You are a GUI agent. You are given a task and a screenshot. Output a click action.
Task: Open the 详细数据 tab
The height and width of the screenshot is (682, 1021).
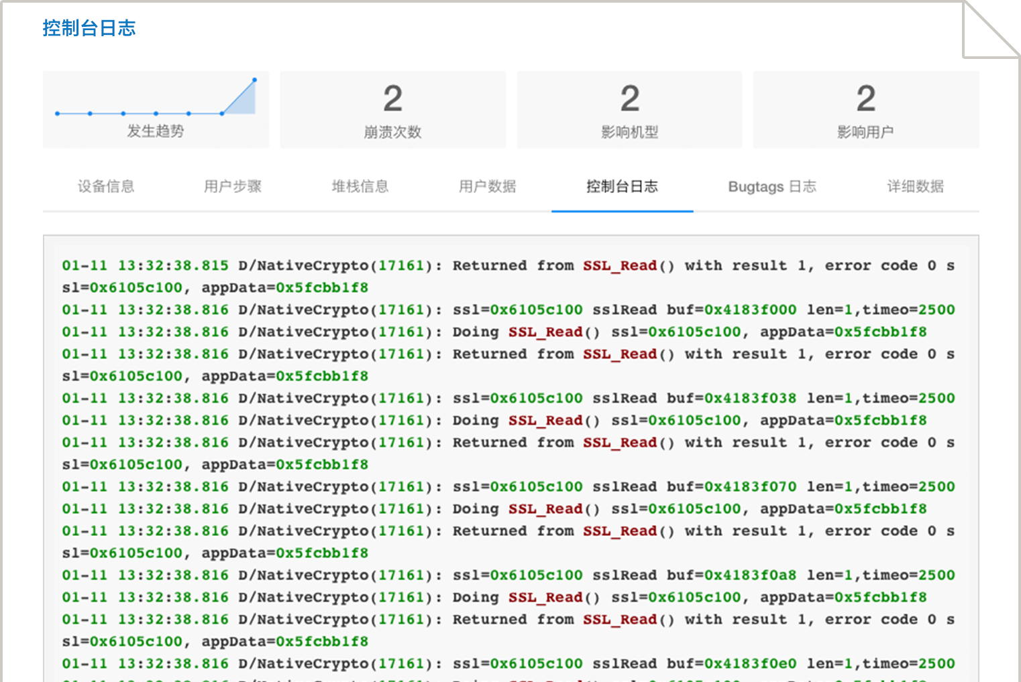coord(915,186)
